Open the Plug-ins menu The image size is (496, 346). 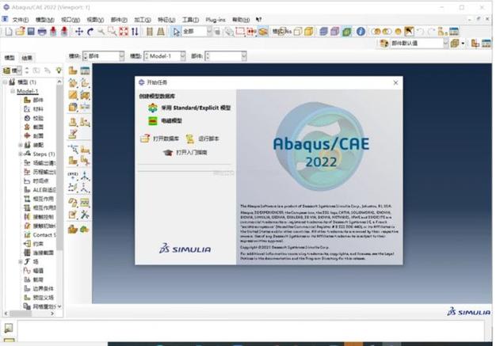coord(216,20)
